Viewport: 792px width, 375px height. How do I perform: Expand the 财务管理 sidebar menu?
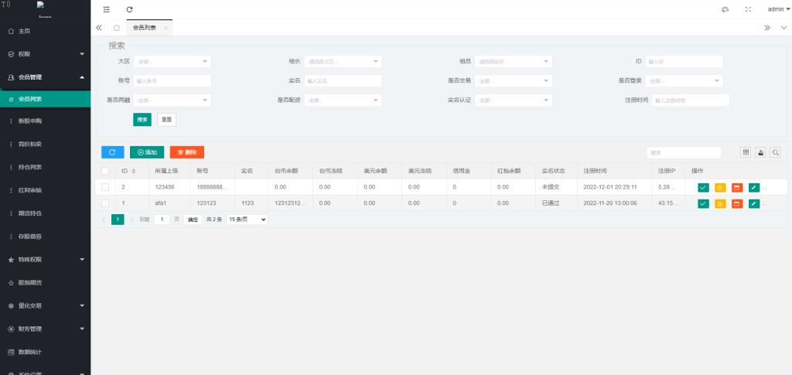[x=45, y=329]
